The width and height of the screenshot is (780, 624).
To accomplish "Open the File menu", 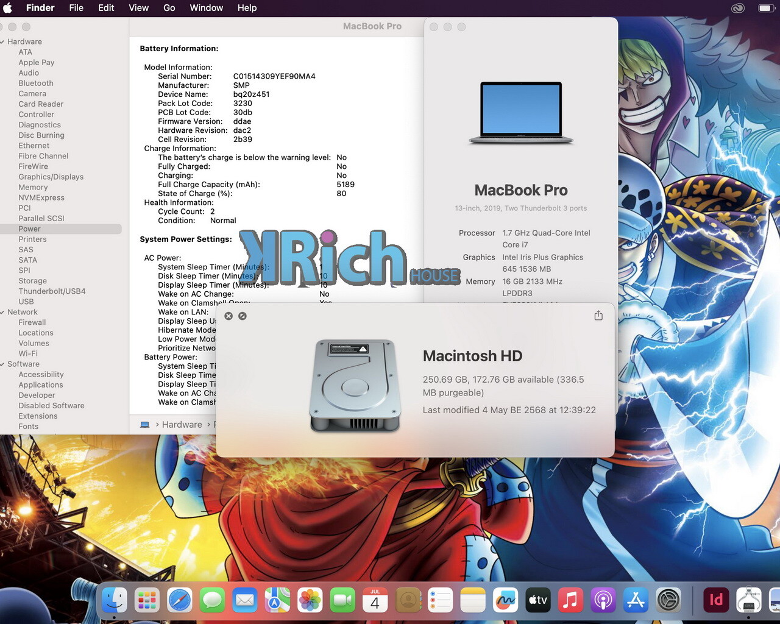I will tap(76, 8).
